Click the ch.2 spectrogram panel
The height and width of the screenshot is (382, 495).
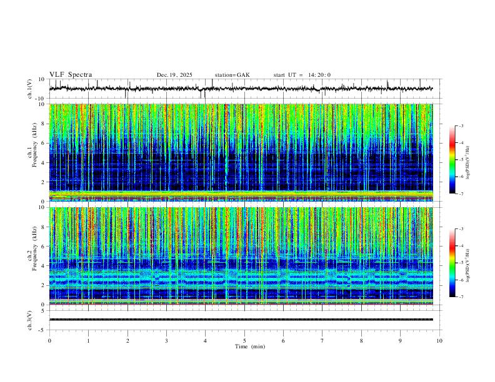[x=241, y=256]
